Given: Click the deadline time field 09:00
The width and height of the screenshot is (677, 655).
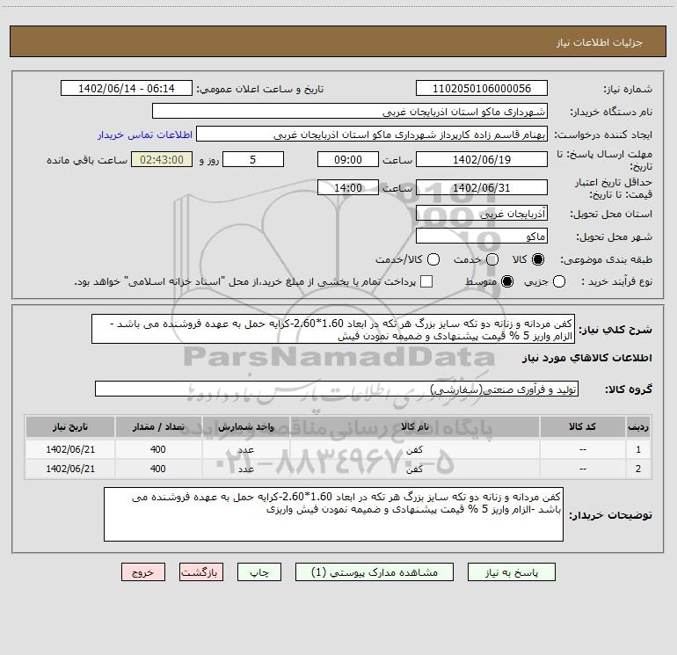Looking at the screenshot, I should 348,159.
